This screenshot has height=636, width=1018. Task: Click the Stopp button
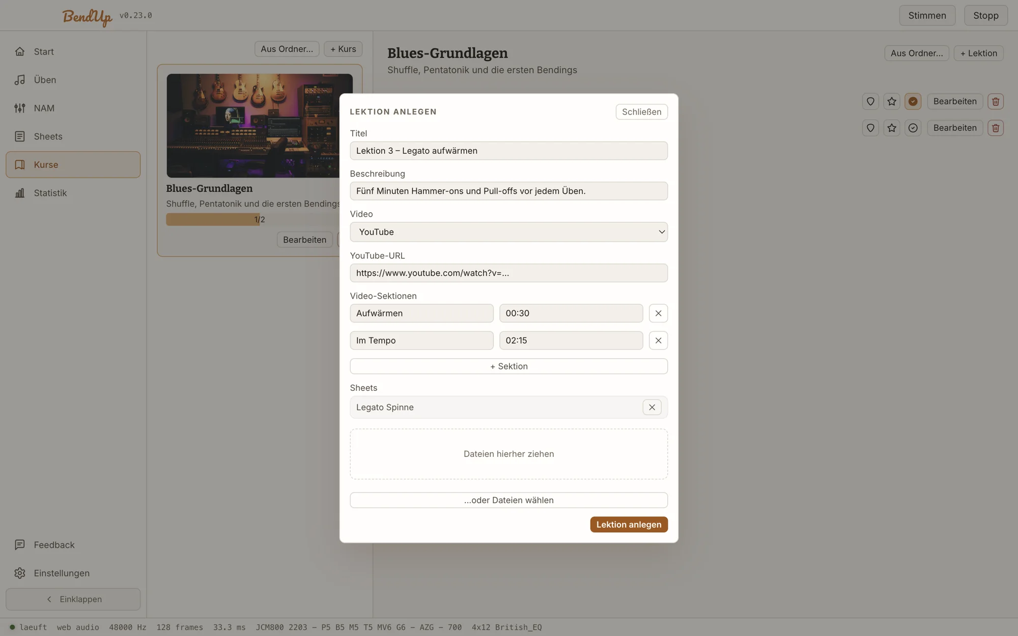pos(986,15)
